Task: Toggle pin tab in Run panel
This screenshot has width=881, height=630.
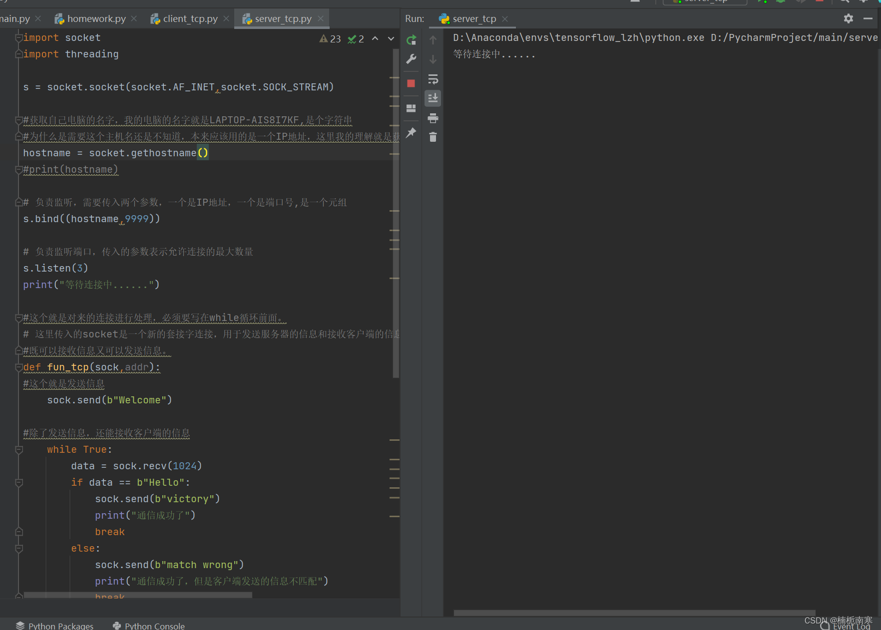Action: tap(411, 132)
